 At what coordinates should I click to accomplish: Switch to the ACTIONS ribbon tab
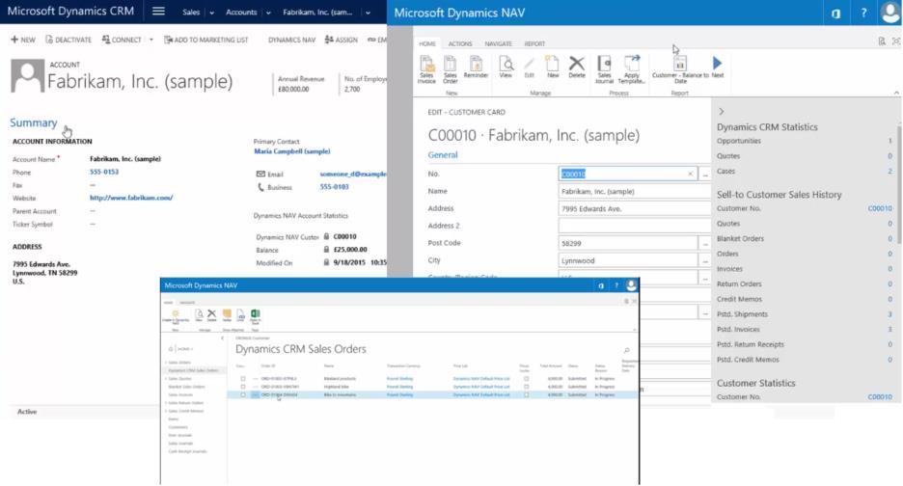tap(460, 43)
